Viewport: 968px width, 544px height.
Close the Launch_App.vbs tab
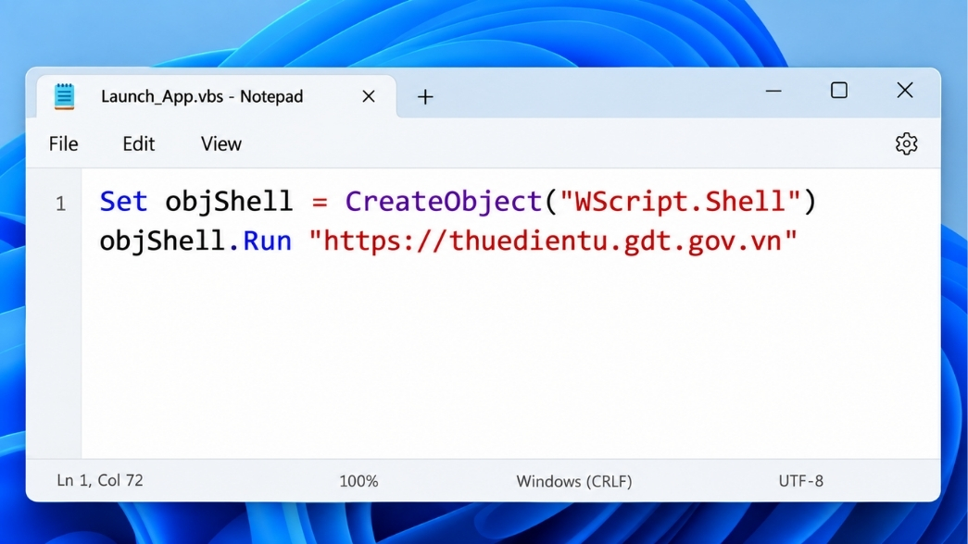(x=369, y=96)
